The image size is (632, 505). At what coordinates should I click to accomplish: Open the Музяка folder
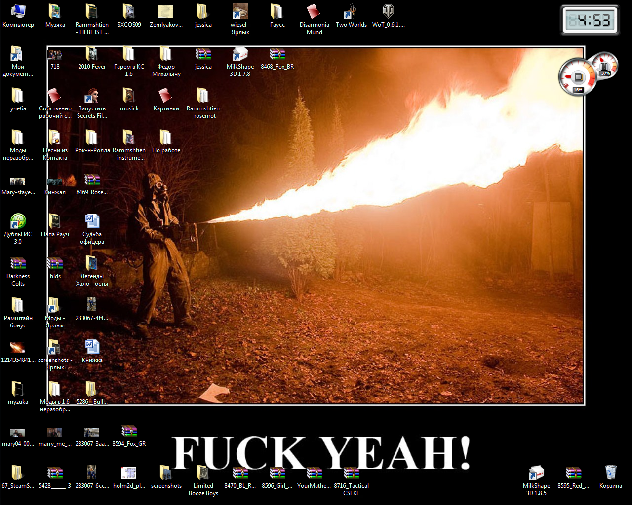coord(55,12)
